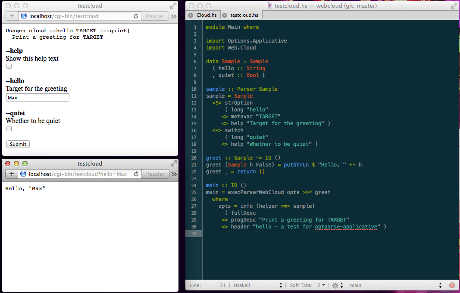This screenshot has width=460, height=293.
Task: Click 'putStrLn' in the greet function
Action: click(x=296, y=165)
